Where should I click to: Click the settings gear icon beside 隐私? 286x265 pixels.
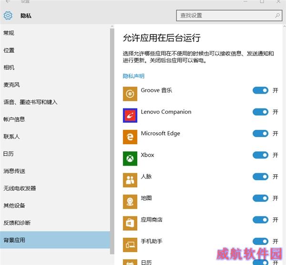click(x=8, y=16)
